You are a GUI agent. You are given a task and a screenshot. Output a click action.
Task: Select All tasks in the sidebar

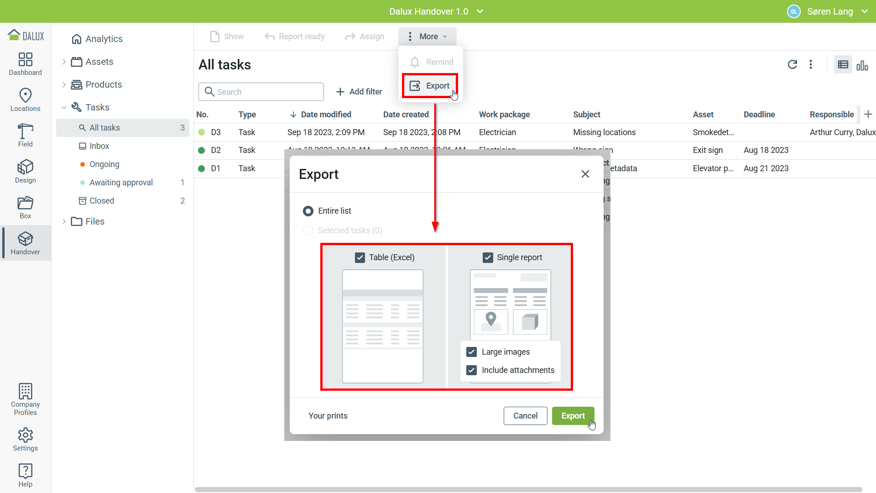[122, 128]
